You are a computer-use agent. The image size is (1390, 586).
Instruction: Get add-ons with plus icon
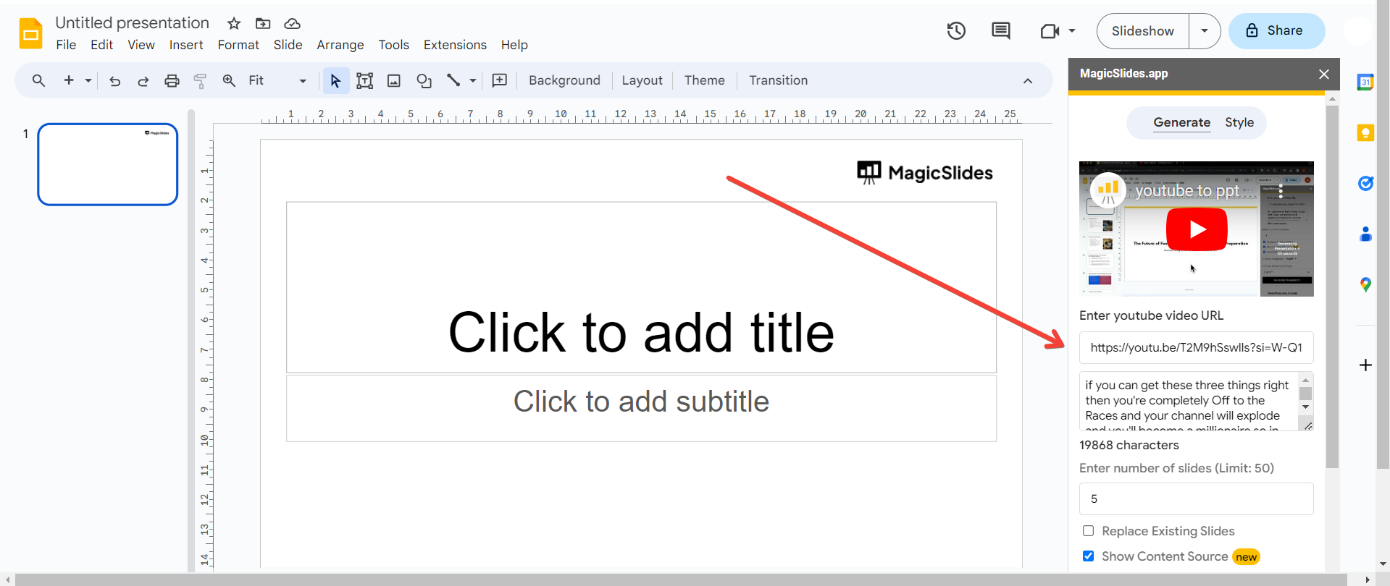coord(1365,365)
